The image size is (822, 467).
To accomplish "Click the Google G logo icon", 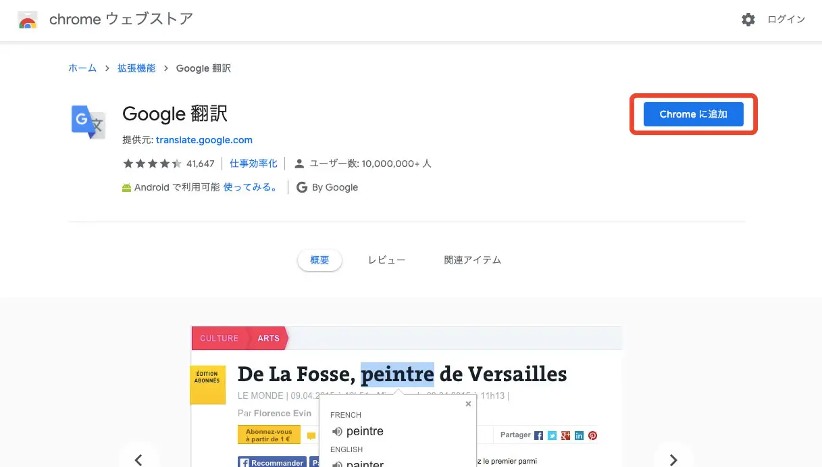I will coord(302,187).
